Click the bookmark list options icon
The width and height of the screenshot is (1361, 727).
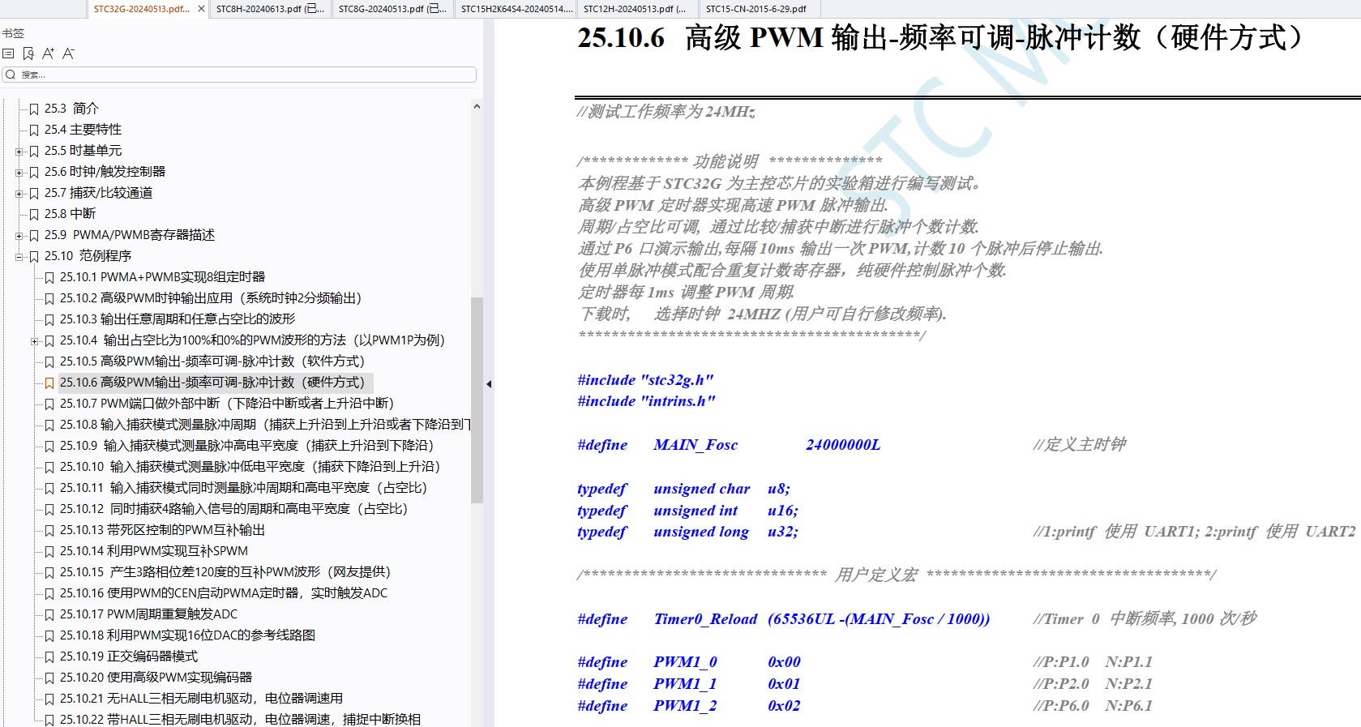click(8, 53)
